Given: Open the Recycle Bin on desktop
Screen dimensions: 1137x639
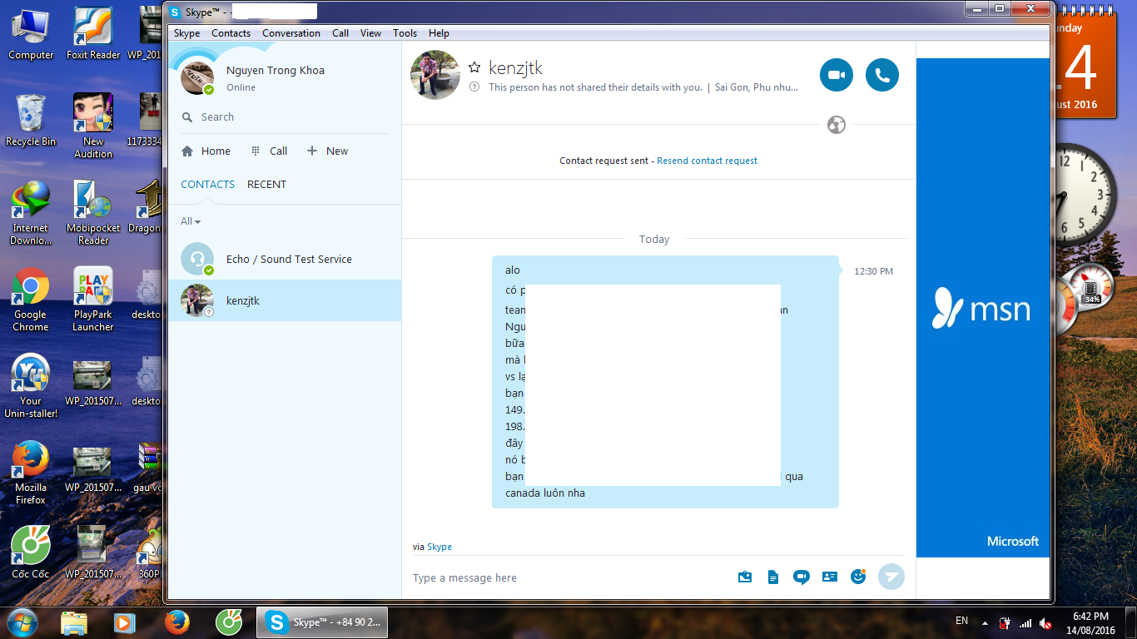Looking at the screenshot, I should point(31,121).
